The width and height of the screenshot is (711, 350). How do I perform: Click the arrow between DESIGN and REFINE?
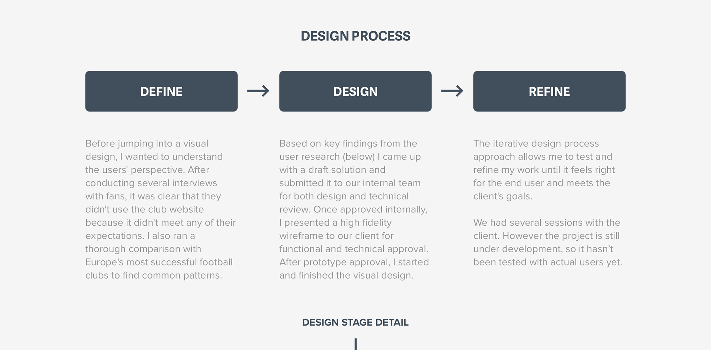(452, 91)
